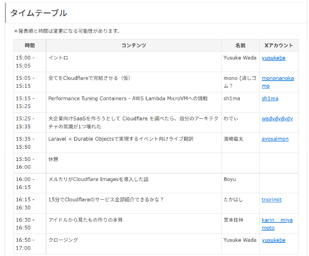Open the wadydydydy X account link
The height and width of the screenshot is (256, 309).
pos(277,119)
